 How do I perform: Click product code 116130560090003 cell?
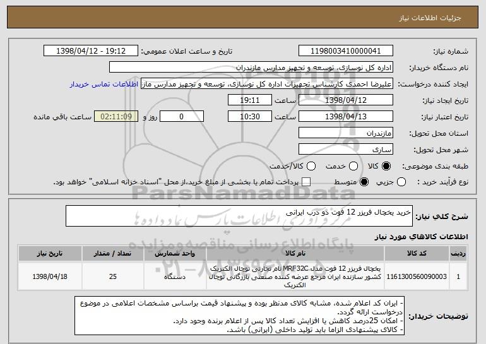coord(417,276)
